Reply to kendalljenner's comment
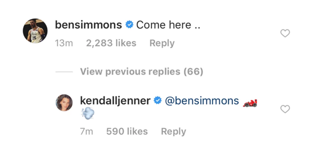Viewport: 315px width, 144px height. [173, 131]
